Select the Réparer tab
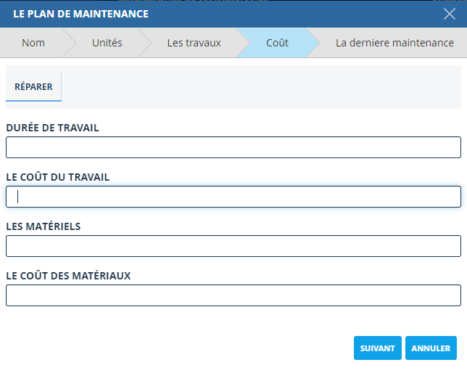 (33, 87)
